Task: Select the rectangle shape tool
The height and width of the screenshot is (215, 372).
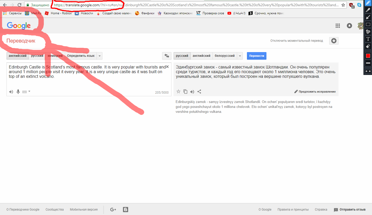Action: click(x=368, y=24)
